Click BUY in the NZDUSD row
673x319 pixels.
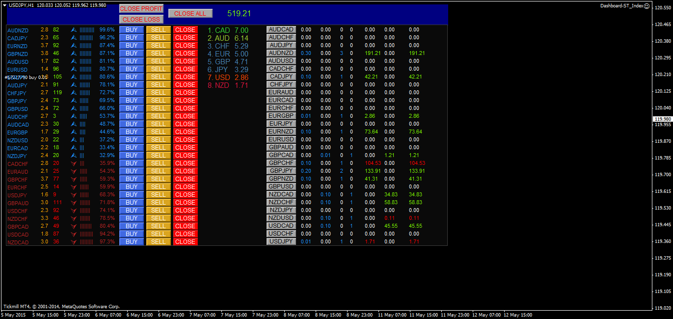[132, 140]
